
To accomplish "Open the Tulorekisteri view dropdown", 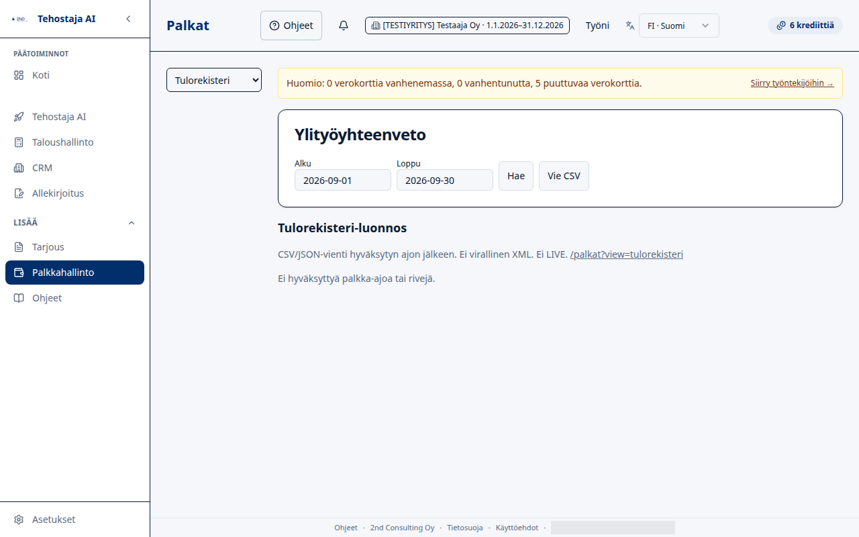I will pyautogui.click(x=214, y=80).
